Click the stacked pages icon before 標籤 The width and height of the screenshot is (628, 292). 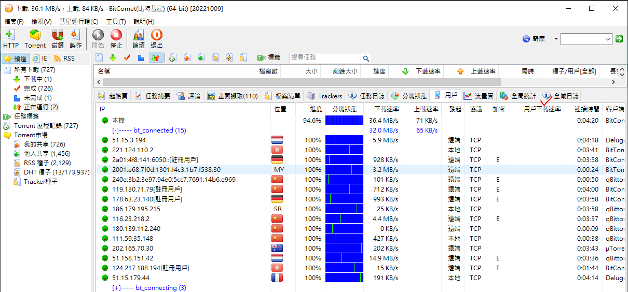click(x=243, y=57)
